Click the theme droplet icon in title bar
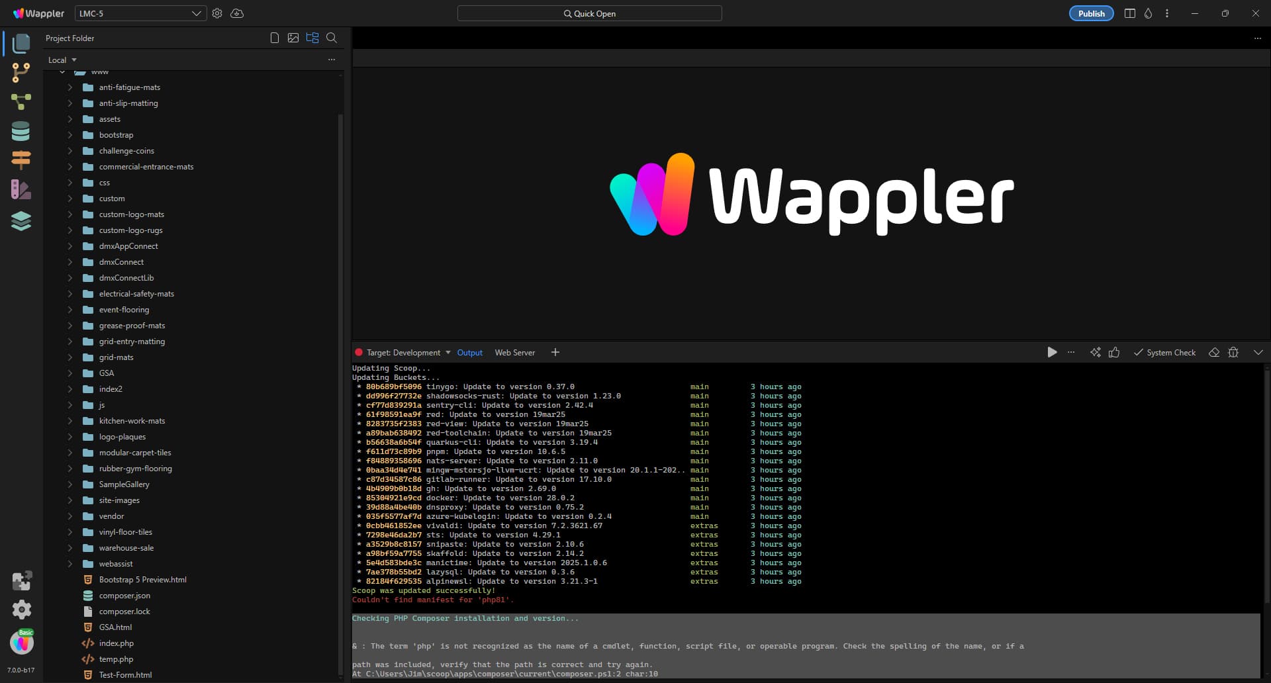The width and height of the screenshot is (1271, 683). [1149, 13]
